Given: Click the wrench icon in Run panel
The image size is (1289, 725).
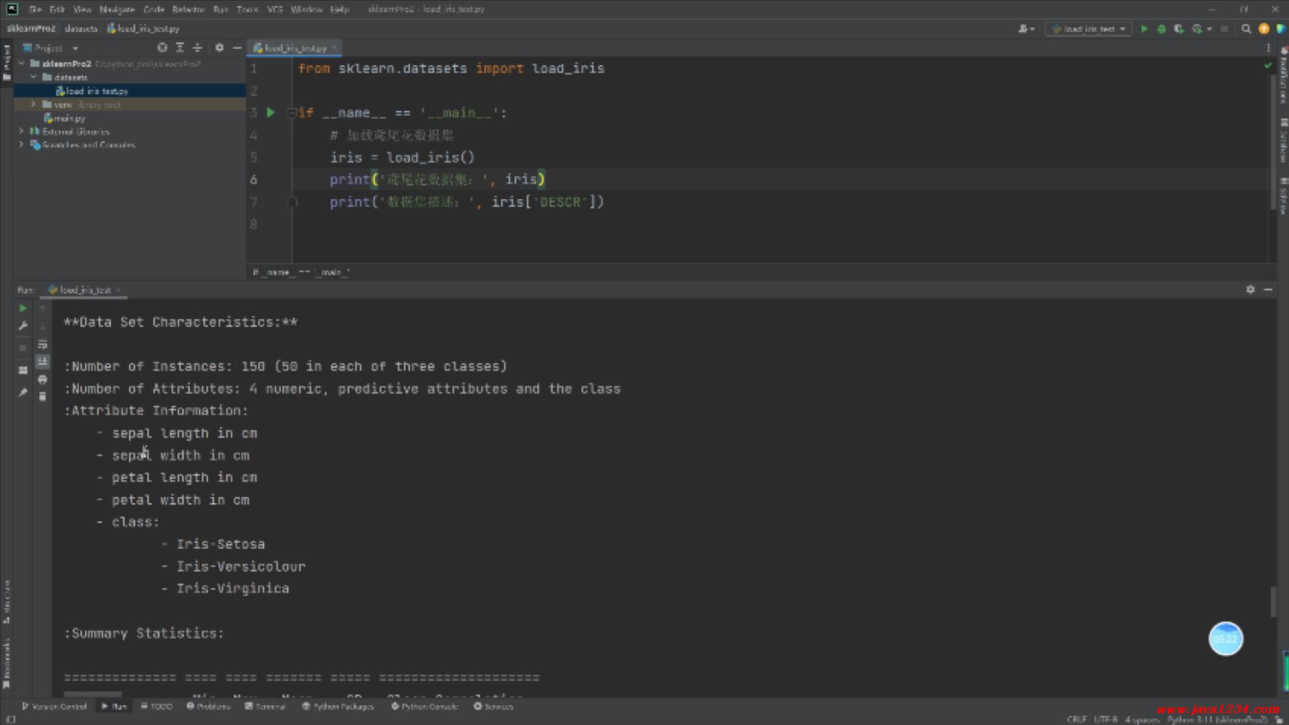Looking at the screenshot, I should tap(23, 326).
